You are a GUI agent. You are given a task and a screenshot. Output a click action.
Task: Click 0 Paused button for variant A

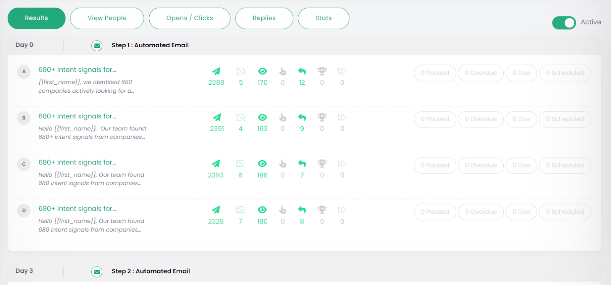pyautogui.click(x=435, y=73)
